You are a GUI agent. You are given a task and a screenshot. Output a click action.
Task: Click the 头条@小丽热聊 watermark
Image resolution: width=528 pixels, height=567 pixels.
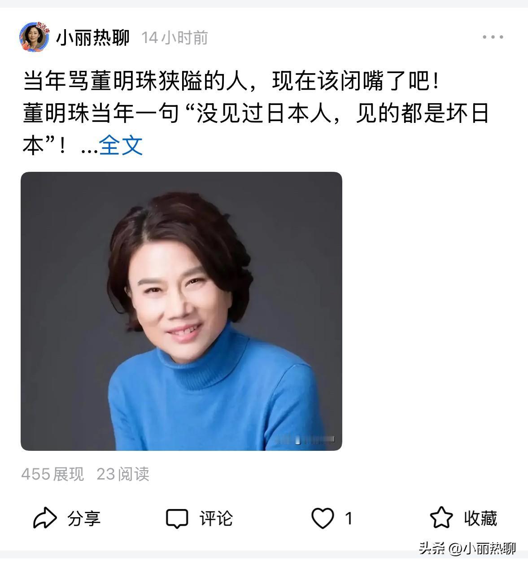(467, 548)
